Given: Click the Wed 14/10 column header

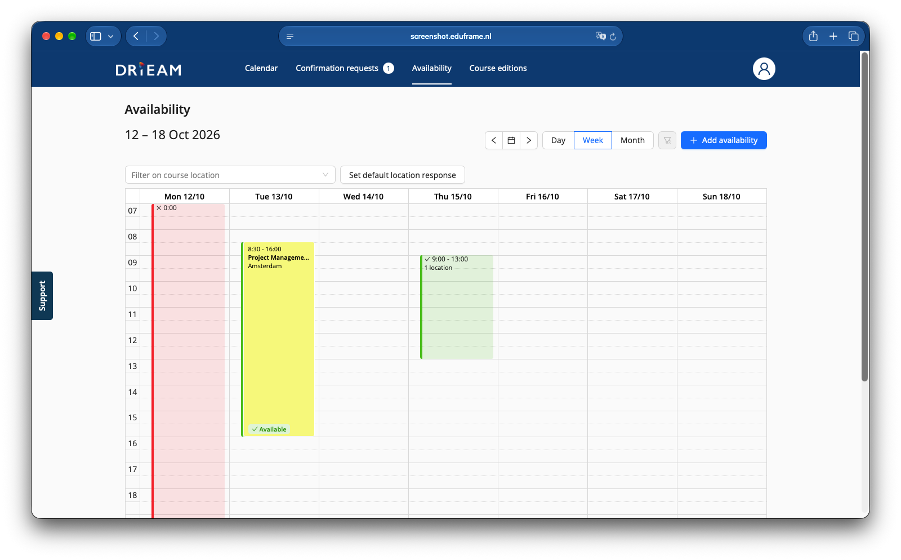Looking at the screenshot, I should coord(363,197).
